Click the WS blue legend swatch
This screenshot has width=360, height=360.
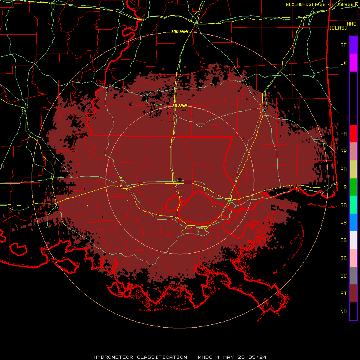click(x=353, y=222)
